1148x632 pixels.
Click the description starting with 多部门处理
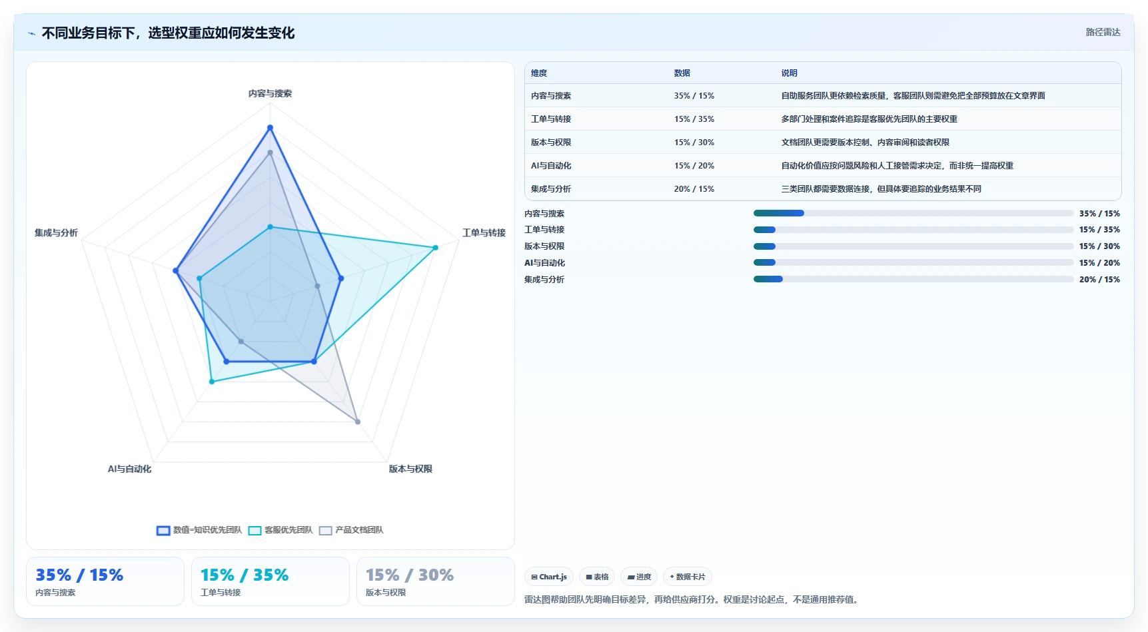(869, 119)
